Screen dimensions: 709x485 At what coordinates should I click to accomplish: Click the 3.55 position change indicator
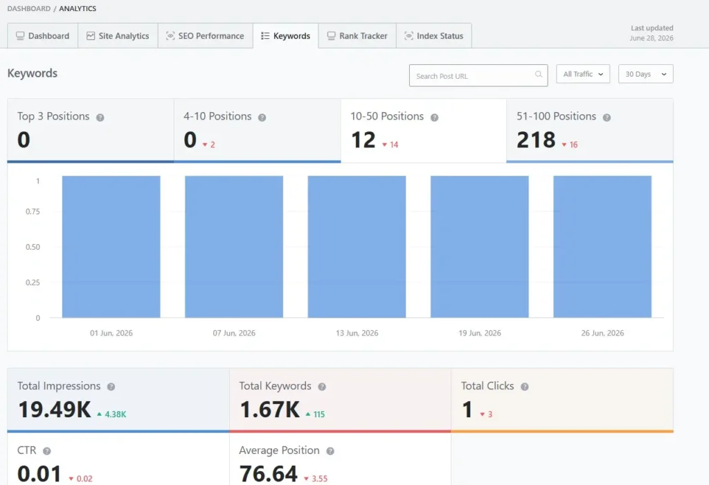(x=316, y=478)
